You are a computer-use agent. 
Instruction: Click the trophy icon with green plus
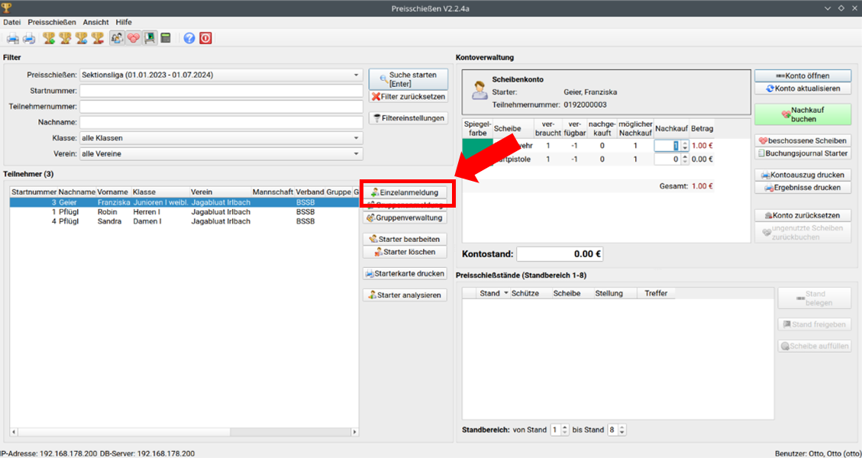pos(49,38)
